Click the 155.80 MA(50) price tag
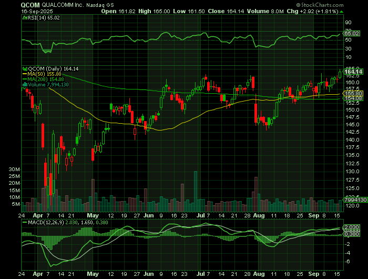 tap(353, 93)
